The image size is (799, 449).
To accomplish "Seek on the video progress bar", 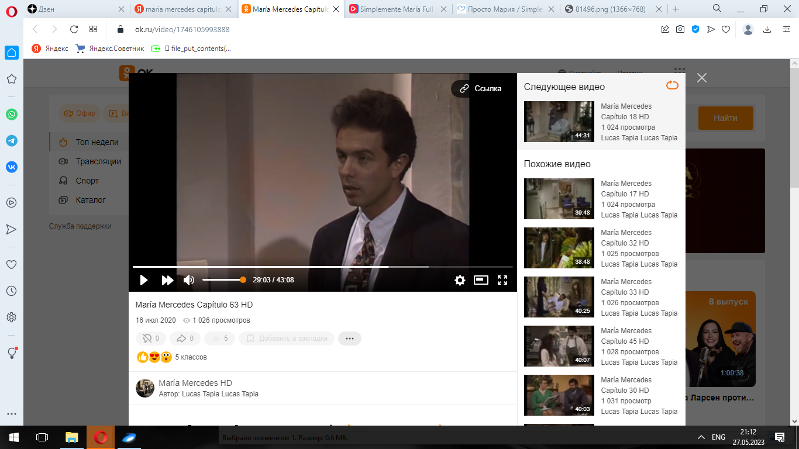I will 323,267.
